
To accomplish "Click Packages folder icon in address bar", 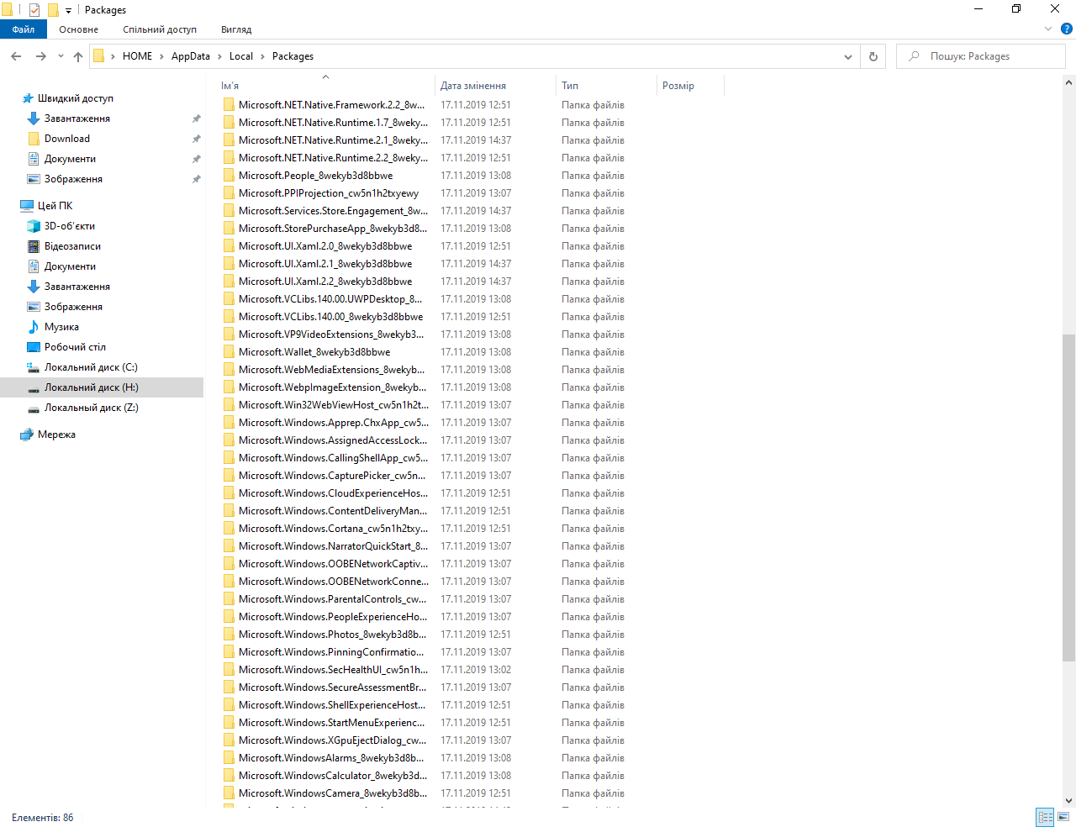I will pos(99,56).
